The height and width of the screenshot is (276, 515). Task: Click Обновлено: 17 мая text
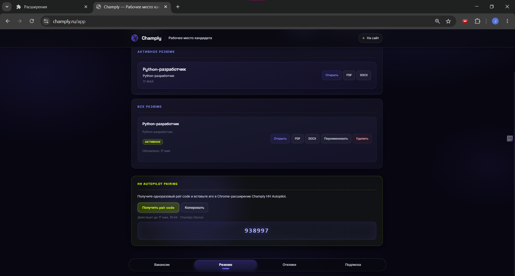156,151
